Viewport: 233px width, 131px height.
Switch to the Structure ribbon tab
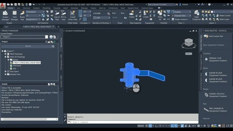click(27, 8)
